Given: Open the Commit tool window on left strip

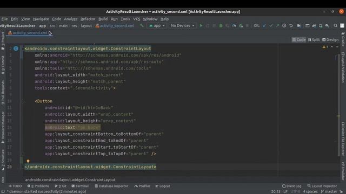Looking at the screenshot, I should point(3,65).
